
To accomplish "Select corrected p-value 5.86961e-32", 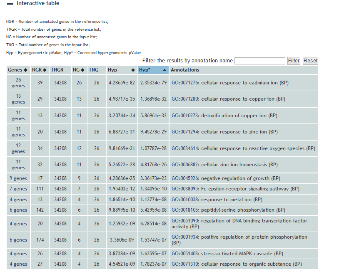I will click(153, 116).
